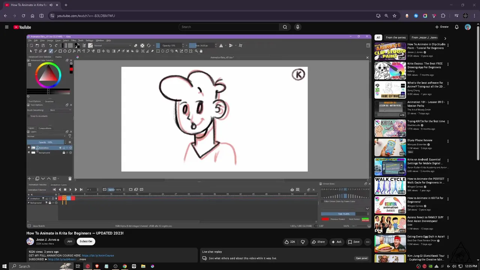Open layer properties menu next to opacity

pos(70,142)
